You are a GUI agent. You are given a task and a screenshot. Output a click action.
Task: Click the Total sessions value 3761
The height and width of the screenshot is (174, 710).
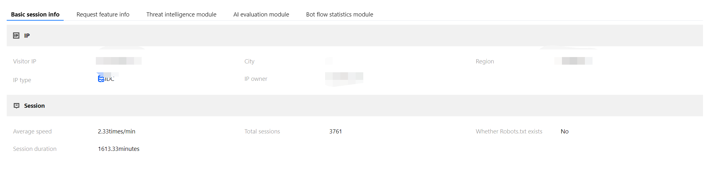pos(335,132)
